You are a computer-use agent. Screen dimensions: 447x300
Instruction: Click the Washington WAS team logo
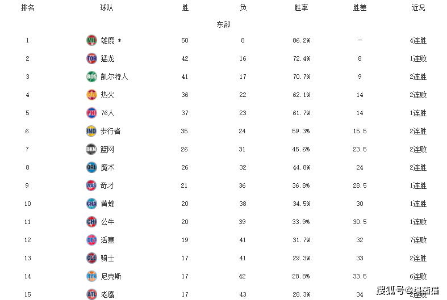click(91, 185)
